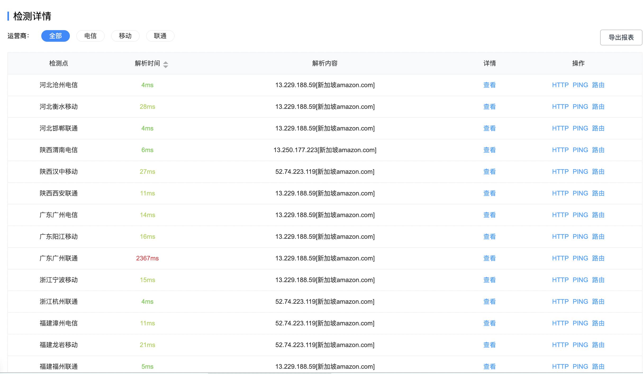Click the 广东广州联通 probe name
This screenshot has width=643, height=374.
pos(59,258)
